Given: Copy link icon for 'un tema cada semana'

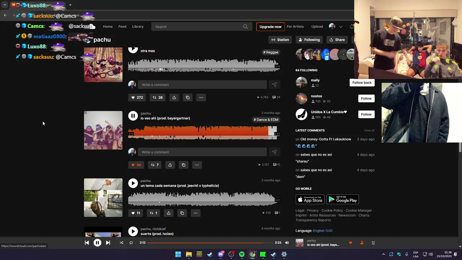Looking at the screenshot, I should click(x=182, y=213).
